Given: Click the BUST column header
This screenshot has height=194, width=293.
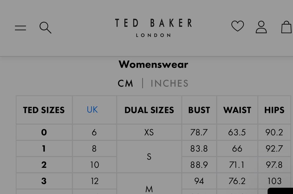Looking at the screenshot, I should pos(199,110).
